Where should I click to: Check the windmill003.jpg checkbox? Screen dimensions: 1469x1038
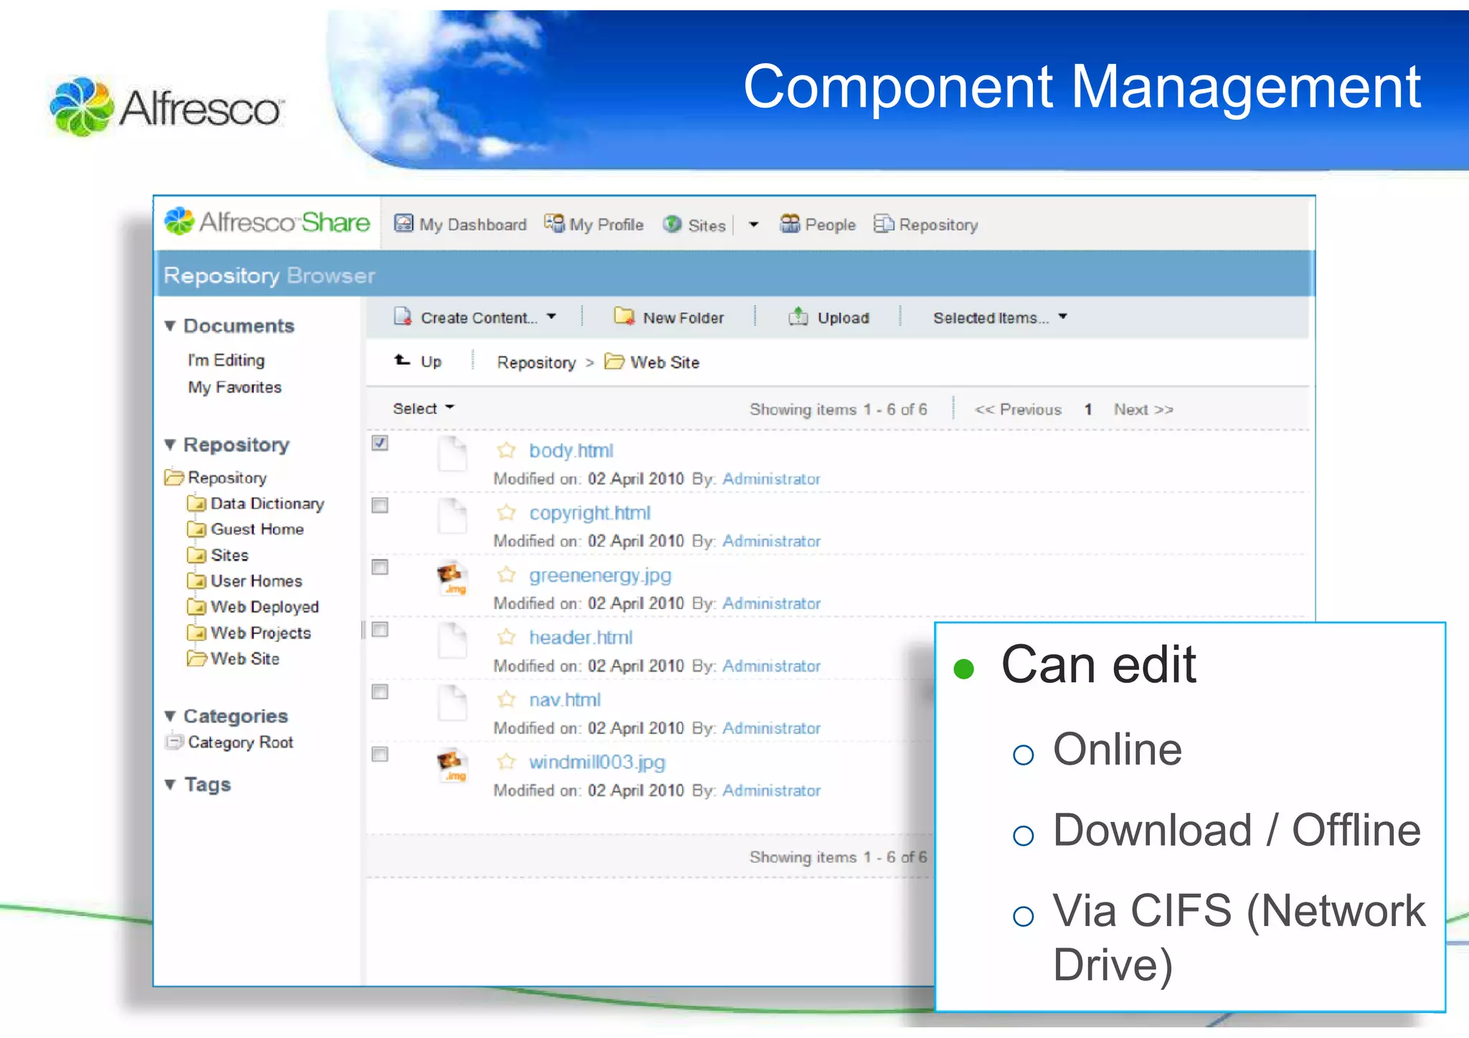tap(380, 755)
